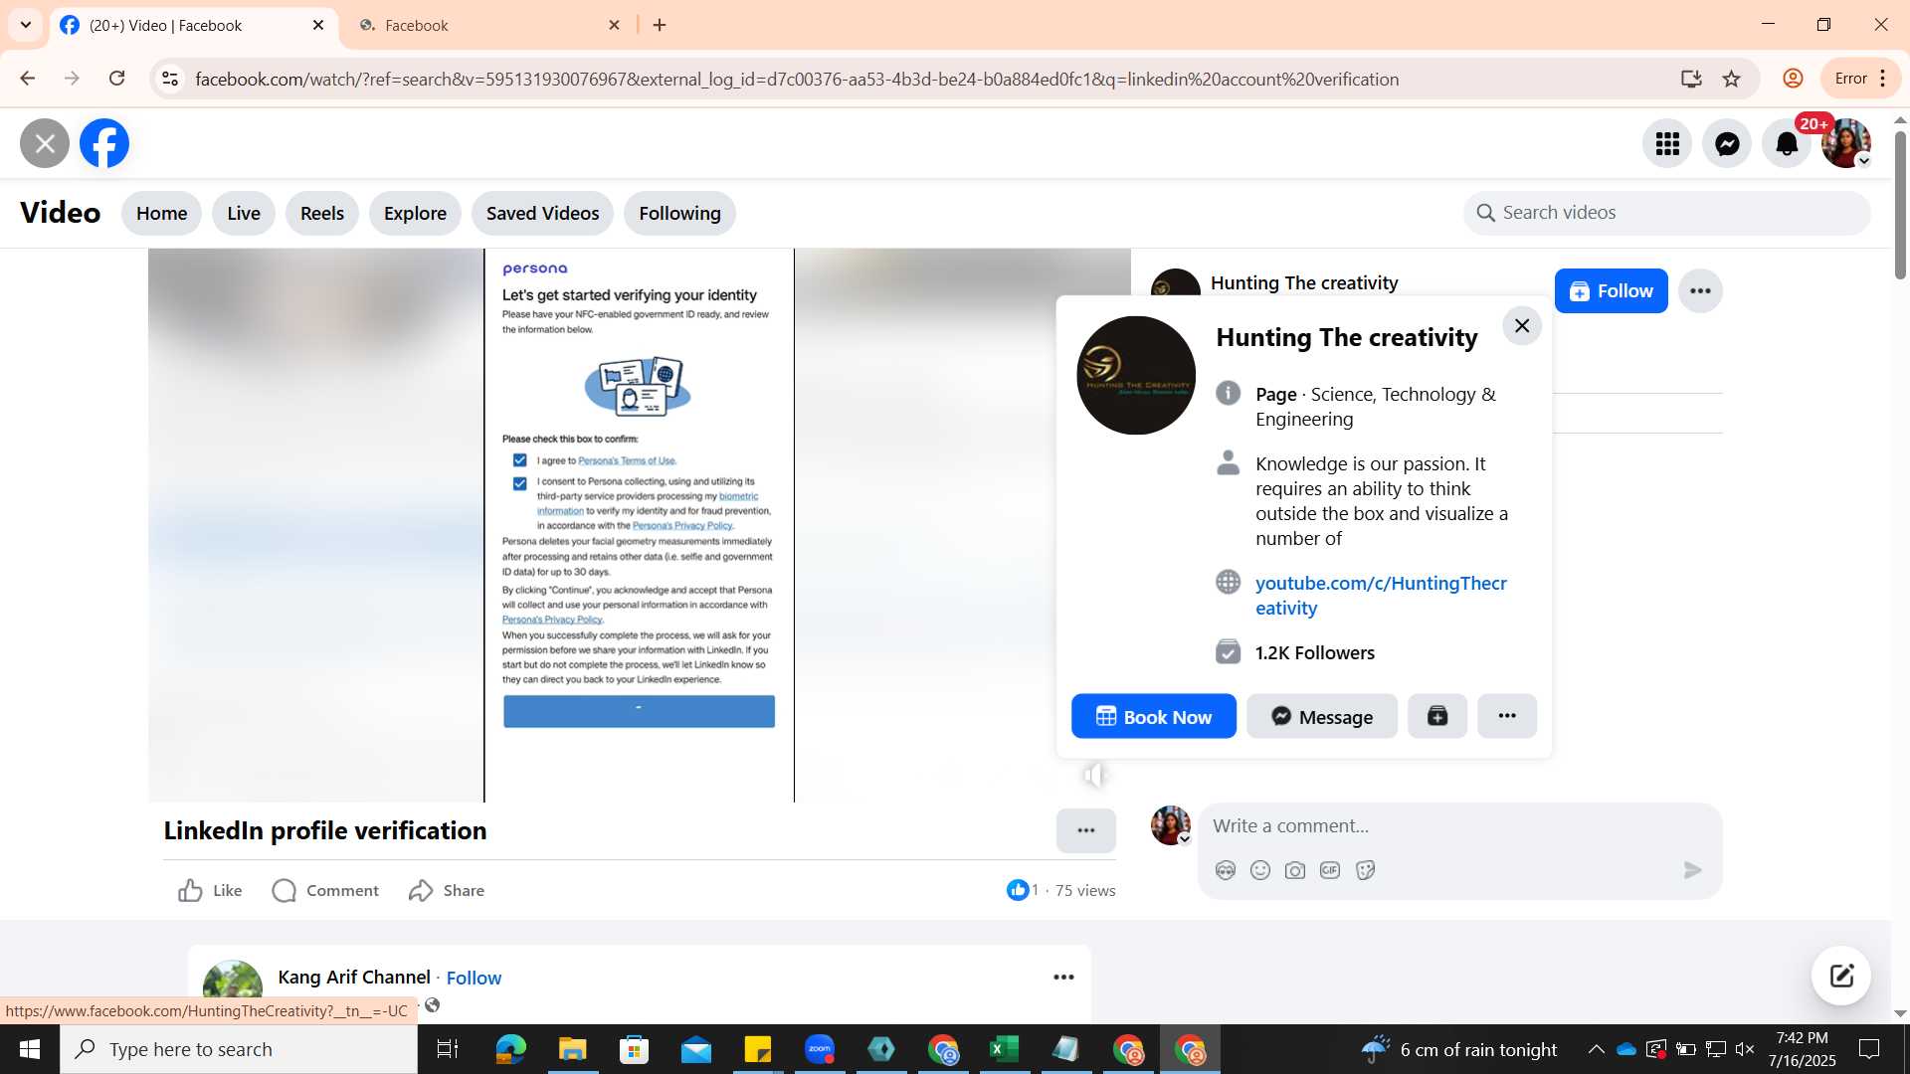Open Kang Arif Channel post options

1063,977
